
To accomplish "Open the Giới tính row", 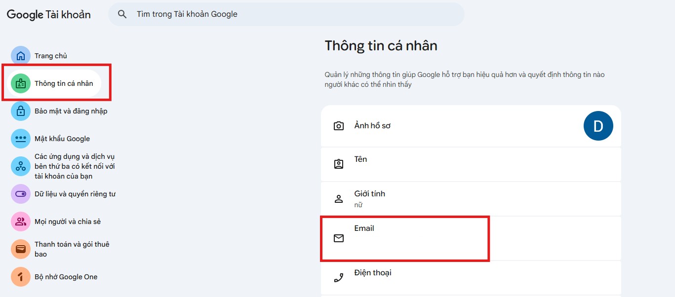I will coord(469,199).
